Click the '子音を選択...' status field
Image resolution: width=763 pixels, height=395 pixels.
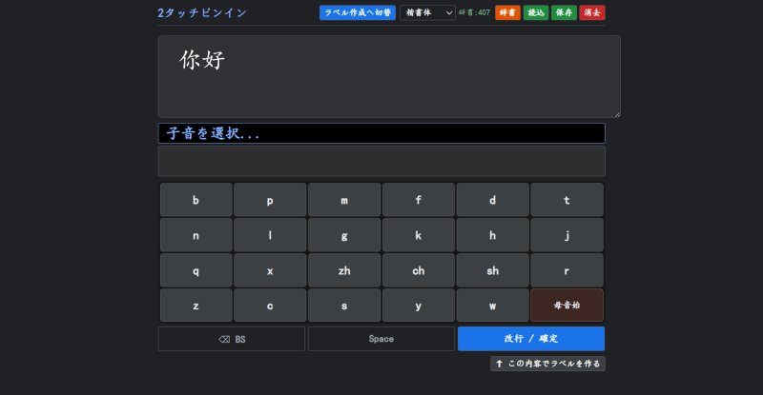click(x=381, y=133)
